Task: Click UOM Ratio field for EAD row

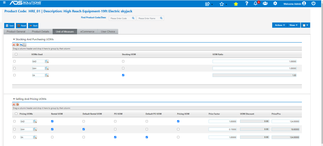Action: pos(255,61)
